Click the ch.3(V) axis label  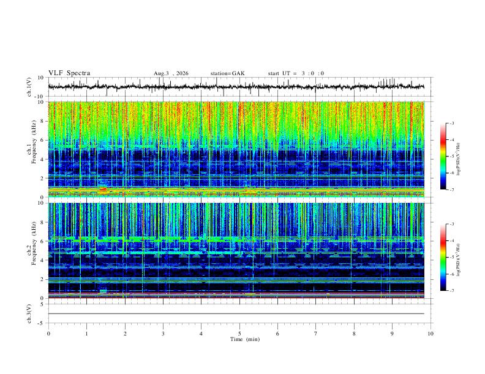tap(29, 313)
